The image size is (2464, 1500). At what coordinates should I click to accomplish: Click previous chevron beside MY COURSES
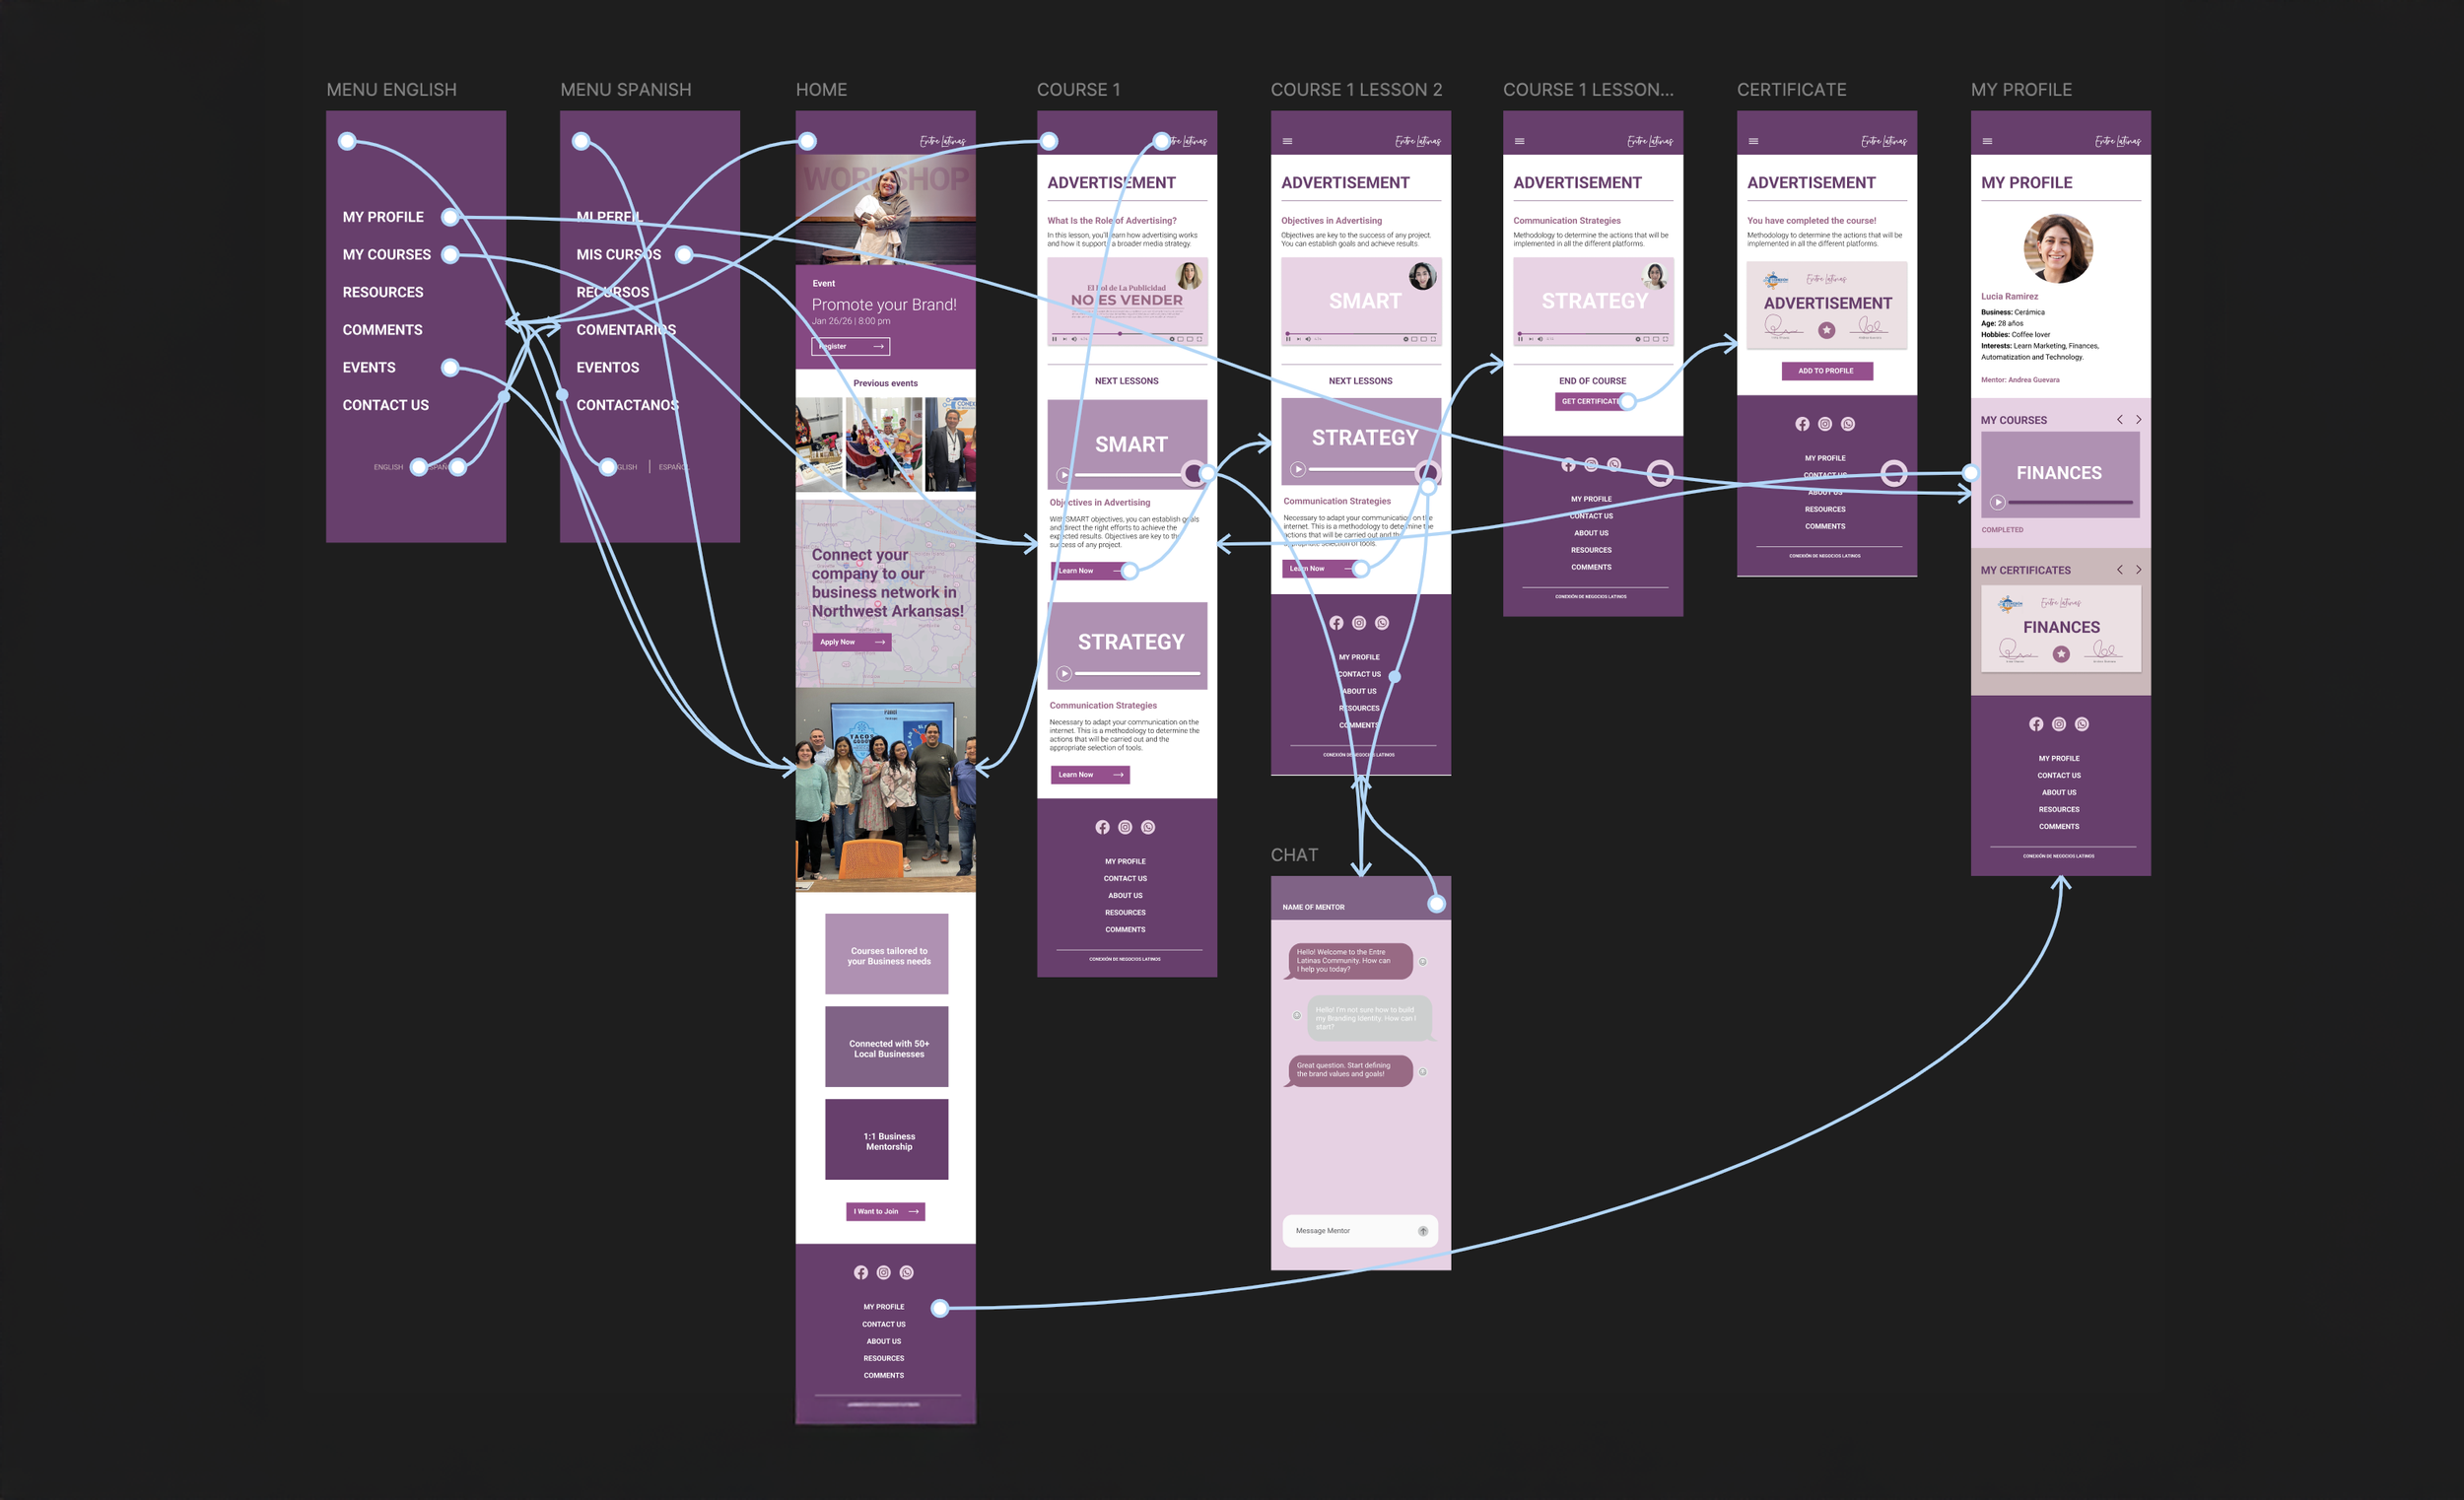2119,420
